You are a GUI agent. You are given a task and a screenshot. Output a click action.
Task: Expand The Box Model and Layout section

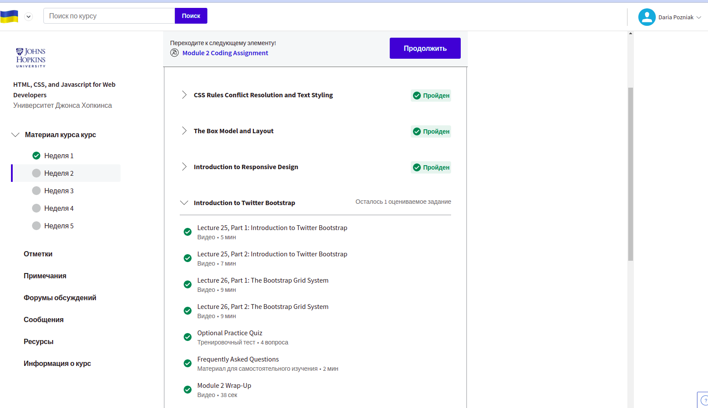(x=184, y=131)
